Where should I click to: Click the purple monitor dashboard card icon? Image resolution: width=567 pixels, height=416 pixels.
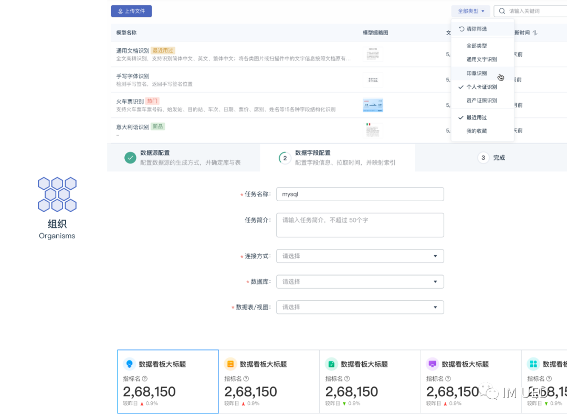tap(432, 364)
